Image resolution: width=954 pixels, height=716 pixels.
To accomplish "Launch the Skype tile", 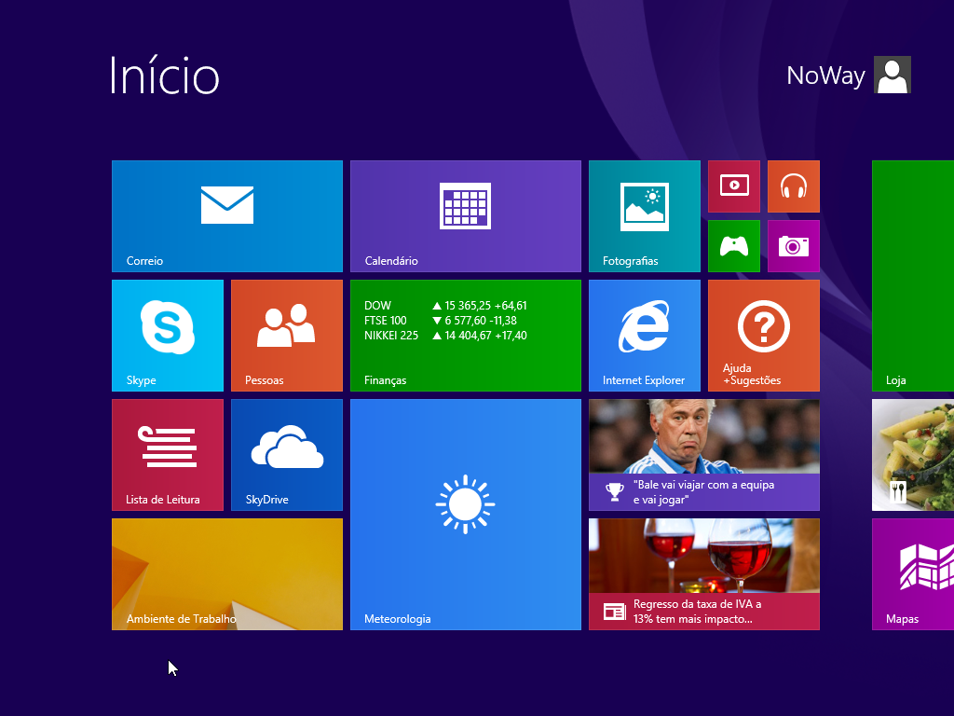I will [168, 336].
